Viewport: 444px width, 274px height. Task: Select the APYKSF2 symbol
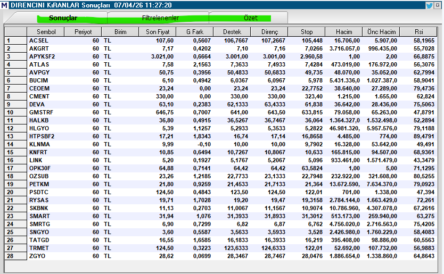pyautogui.click(x=42, y=56)
